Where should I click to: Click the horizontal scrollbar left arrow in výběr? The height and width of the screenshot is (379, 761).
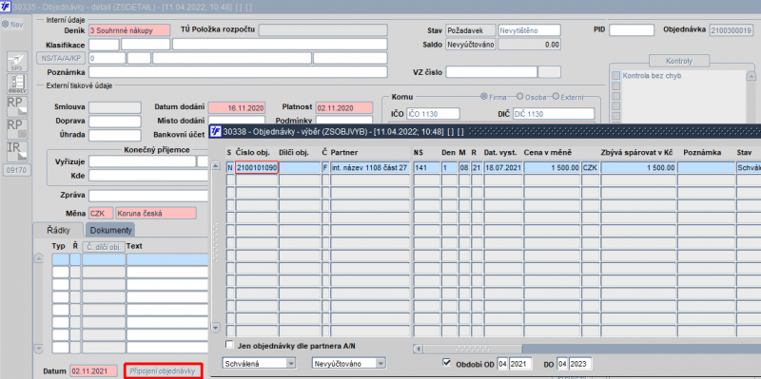coord(419,349)
